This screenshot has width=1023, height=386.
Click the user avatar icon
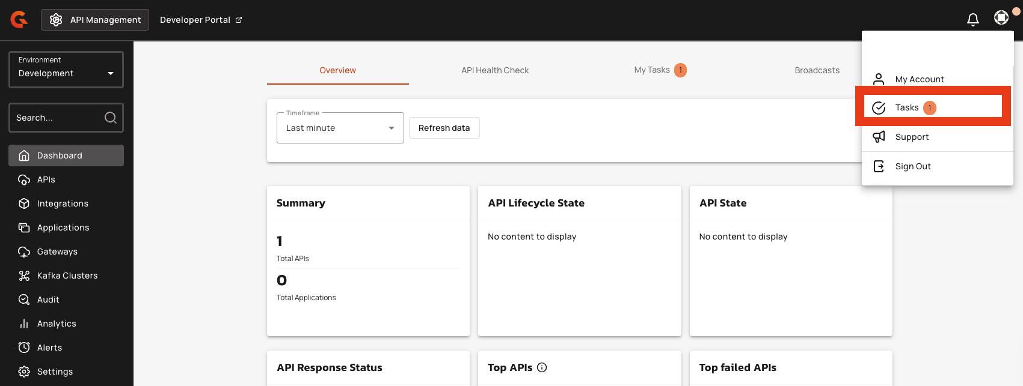[x=1001, y=18]
